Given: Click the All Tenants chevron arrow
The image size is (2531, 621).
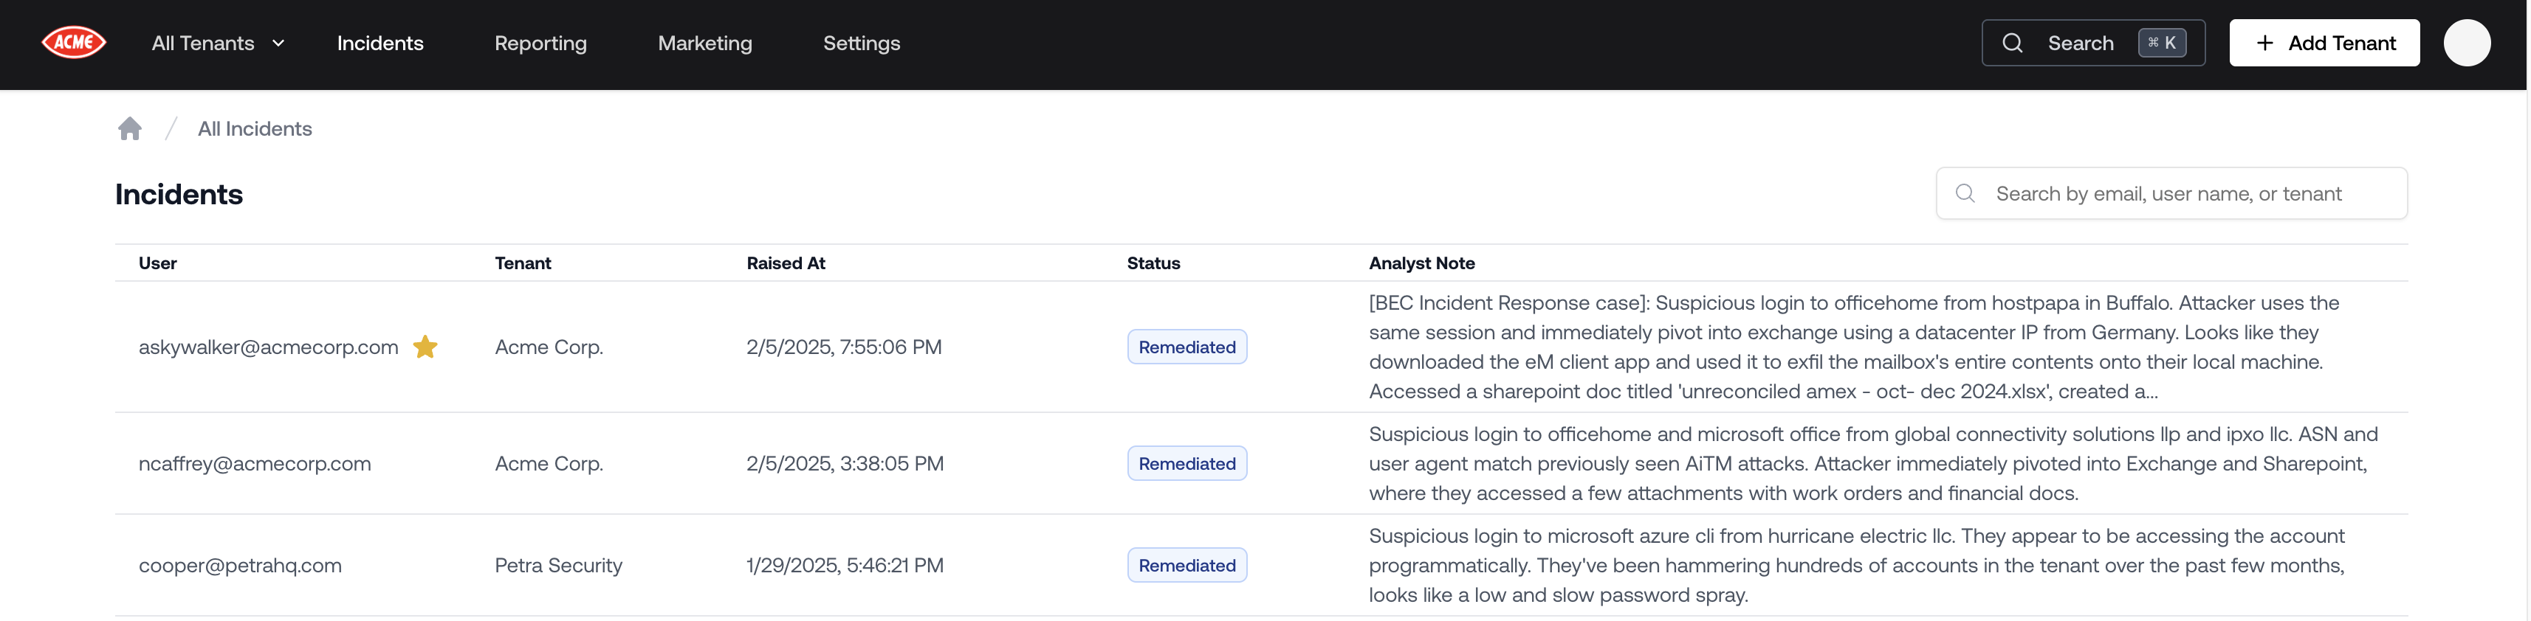Looking at the screenshot, I should pyautogui.click(x=278, y=44).
